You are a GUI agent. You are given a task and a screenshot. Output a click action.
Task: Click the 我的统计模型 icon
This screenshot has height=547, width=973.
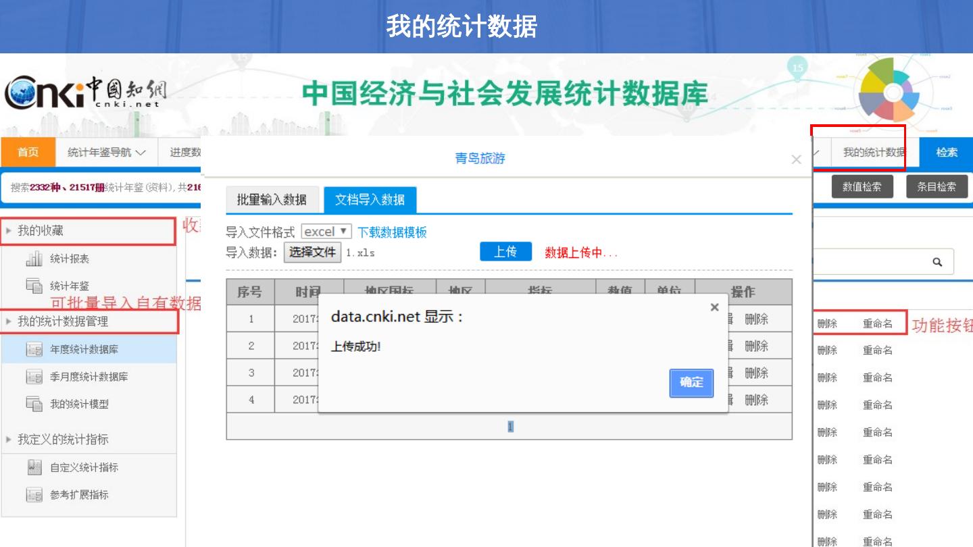[x=34, y=404]
